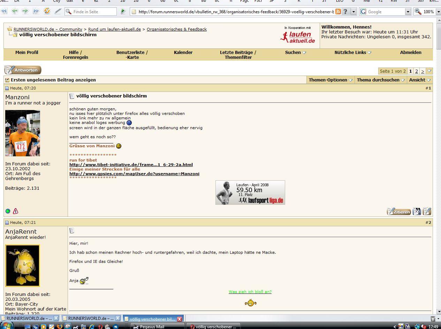Go to page 2 of the thread

pos(416,71)
